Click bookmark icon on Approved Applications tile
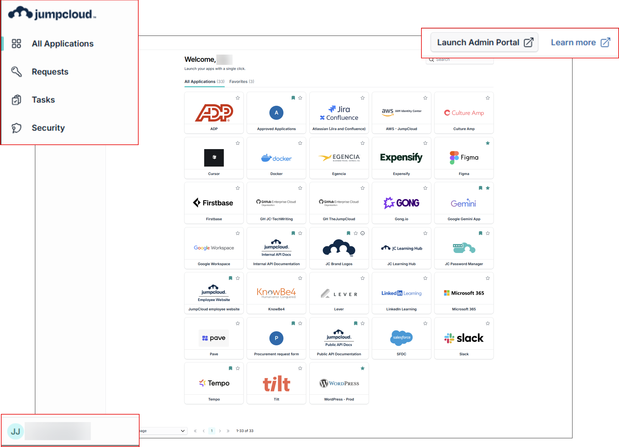 [x=293, y=98]
